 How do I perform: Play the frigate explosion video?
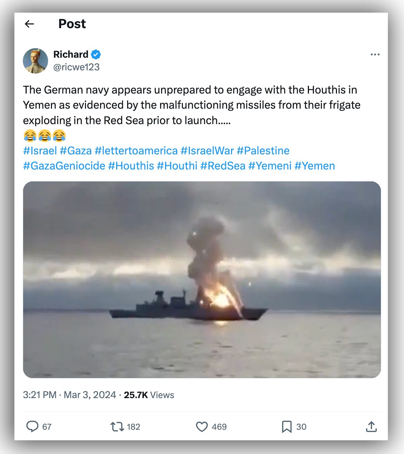click(x=202, y=280)
